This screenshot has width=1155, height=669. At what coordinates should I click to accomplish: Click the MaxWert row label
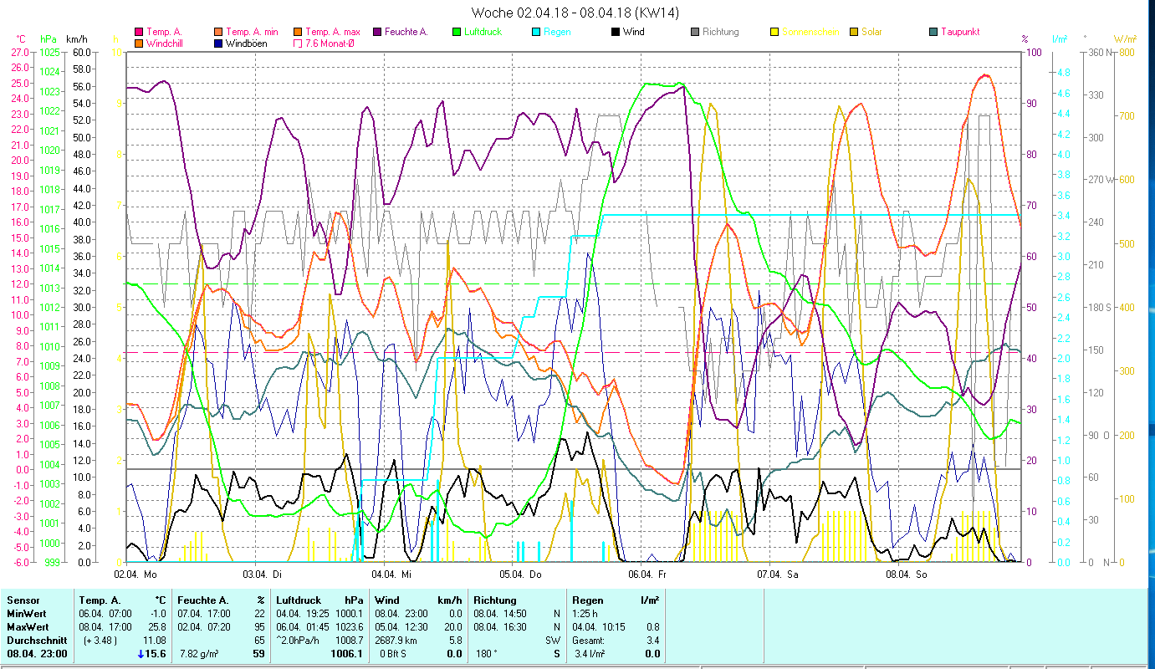tap(28, 627)
